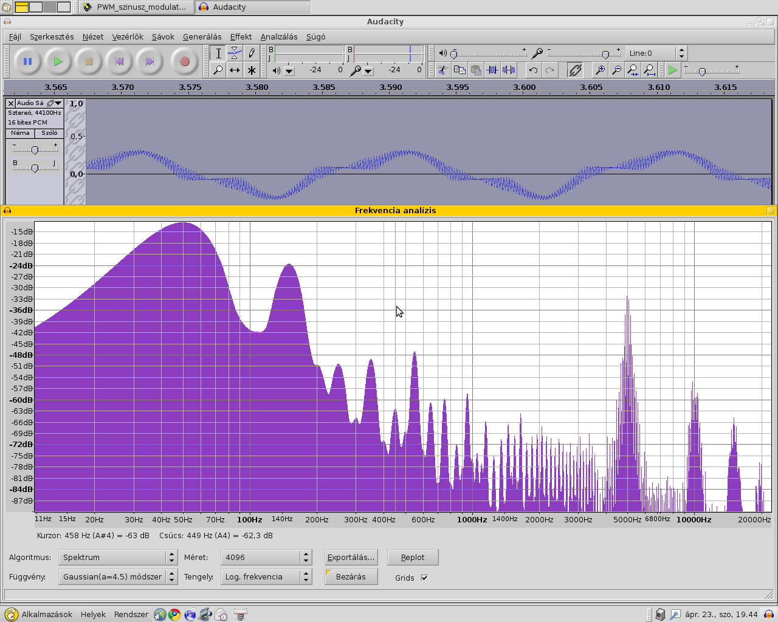Expand the Tengely Log. frekvencia dropdown
This screenshot has width=778, height=622.
(x=266, y=576)
